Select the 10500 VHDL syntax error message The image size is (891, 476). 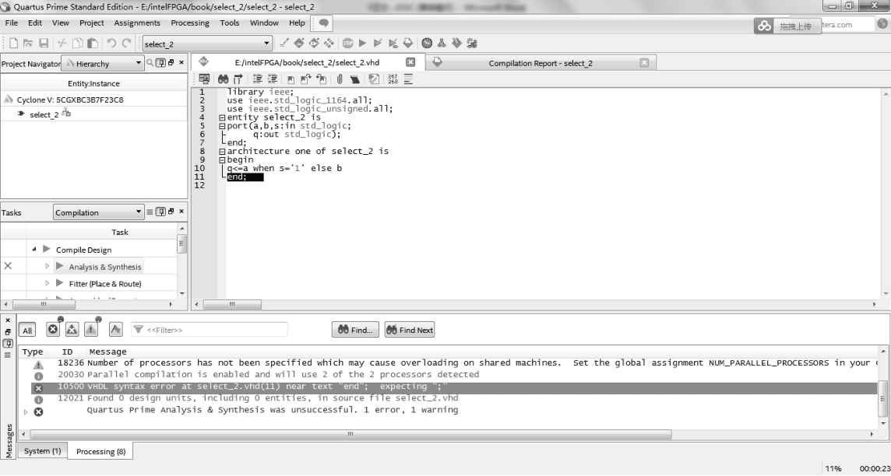pyautogui.click(x=453, y=387)
